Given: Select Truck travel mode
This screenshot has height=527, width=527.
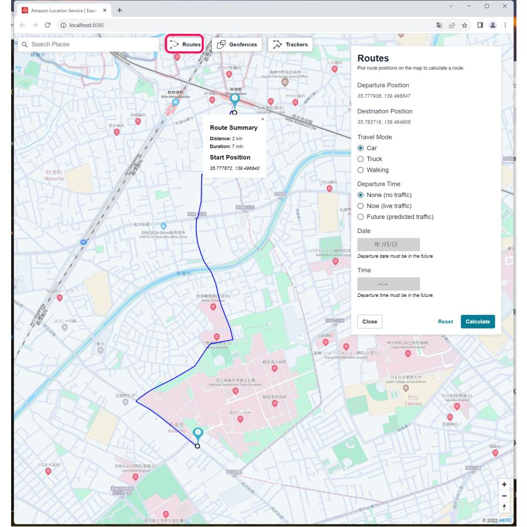Looking at the screenshot, I should tap(361, 159).
